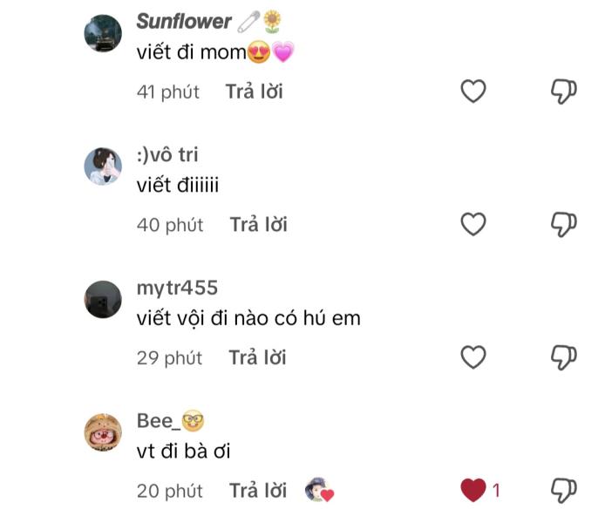This screenshot has width=598, height=523.
Task: Like Sunflower's comment with heart icon
Action: 472,91
